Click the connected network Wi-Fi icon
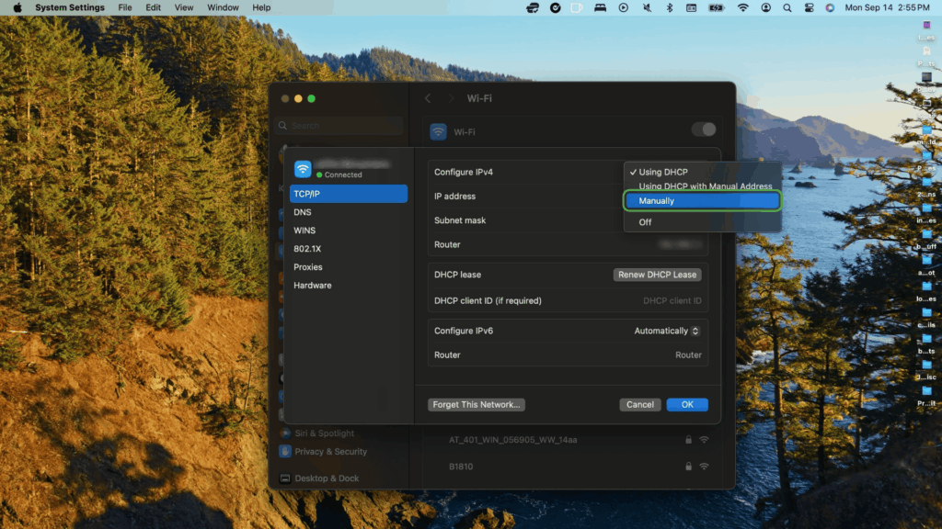The image size is (942, 529). (303, 169)
